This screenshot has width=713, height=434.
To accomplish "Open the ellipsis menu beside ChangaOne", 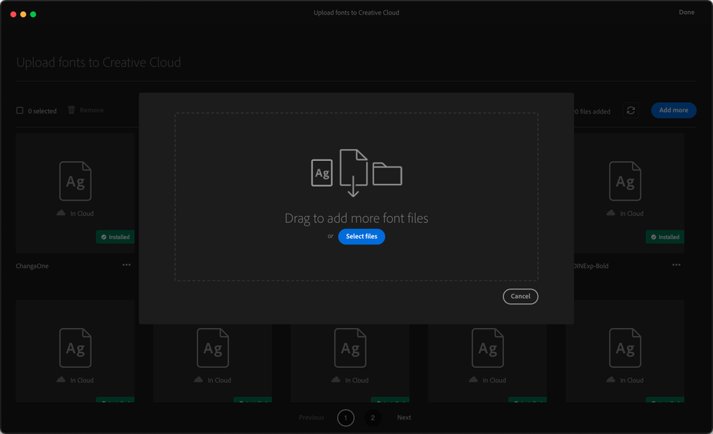I will click(x=127, y=265).
